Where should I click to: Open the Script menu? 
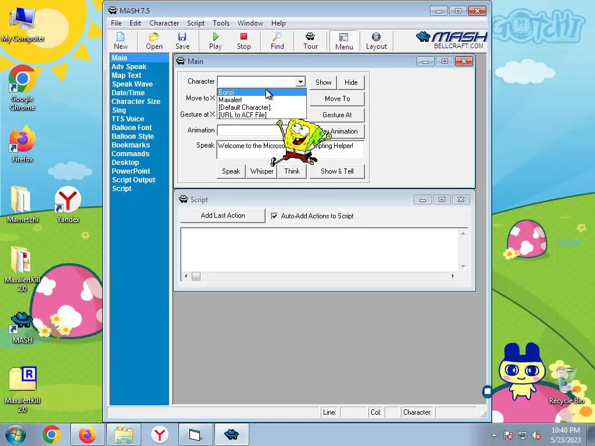pyautogui.click(x=196, y=23)
